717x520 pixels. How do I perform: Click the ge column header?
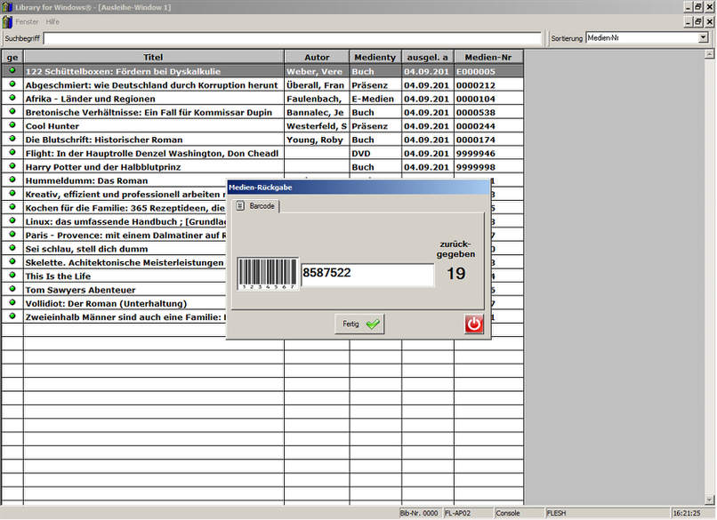(12, 57)
